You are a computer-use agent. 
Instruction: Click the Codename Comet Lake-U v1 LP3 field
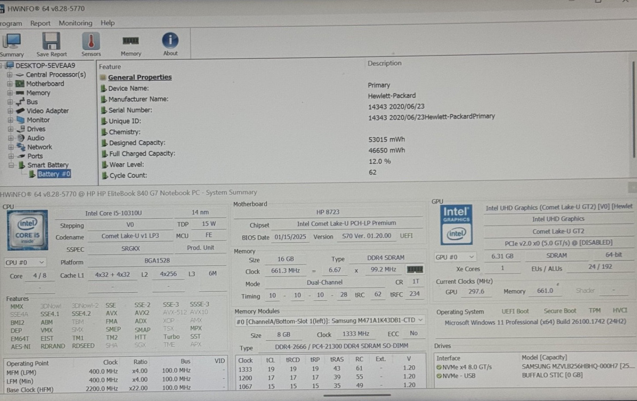[130, 236]
